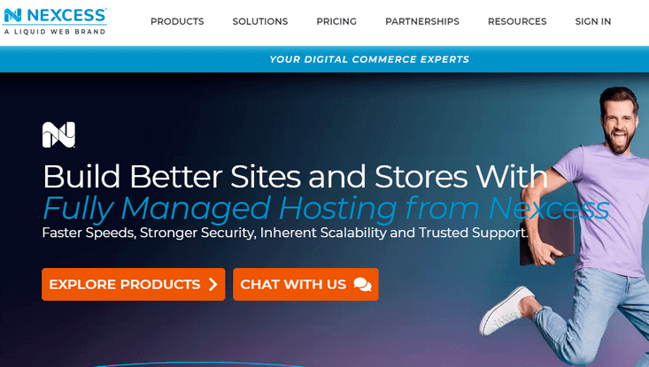Viewport: 649px width, 367px height.
Task: Go to the Pricing page
Action: pyautogui.click(x=336, y=21)
